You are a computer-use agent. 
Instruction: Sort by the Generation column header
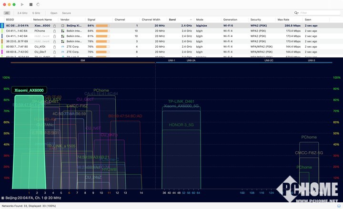pos(230,20)
